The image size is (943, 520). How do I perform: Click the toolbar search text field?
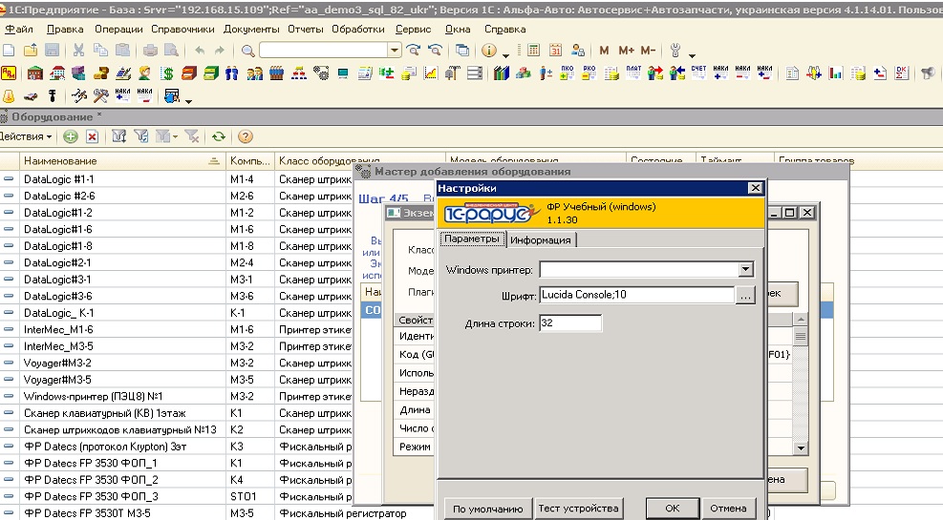click(324, 51)
